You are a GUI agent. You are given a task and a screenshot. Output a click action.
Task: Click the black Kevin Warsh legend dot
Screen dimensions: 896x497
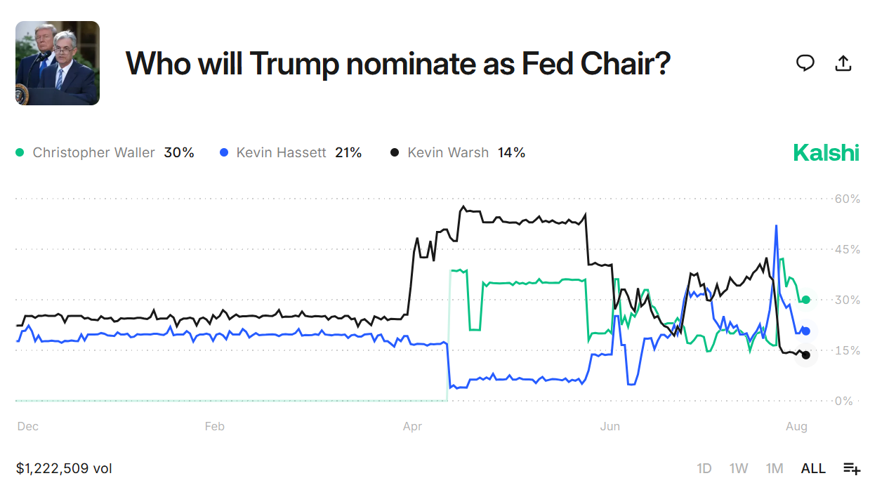pyautogui.click(x=395, y=152)
